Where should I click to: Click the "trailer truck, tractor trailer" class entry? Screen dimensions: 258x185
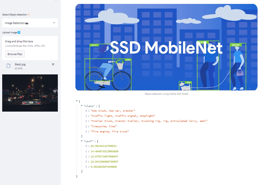coord(149,121)
